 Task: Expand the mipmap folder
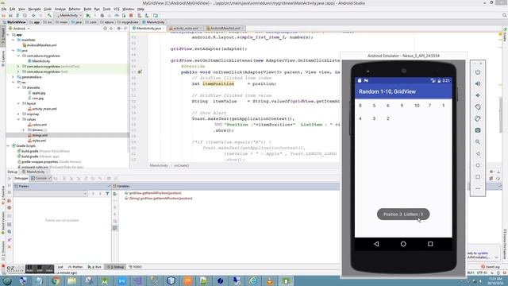click(x=18, y=114)
